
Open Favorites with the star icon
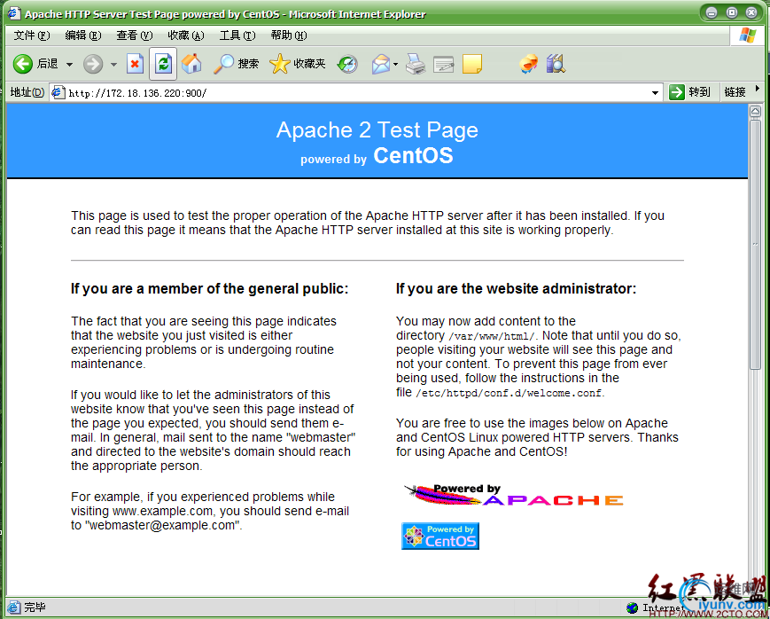[x=280, y=64]
